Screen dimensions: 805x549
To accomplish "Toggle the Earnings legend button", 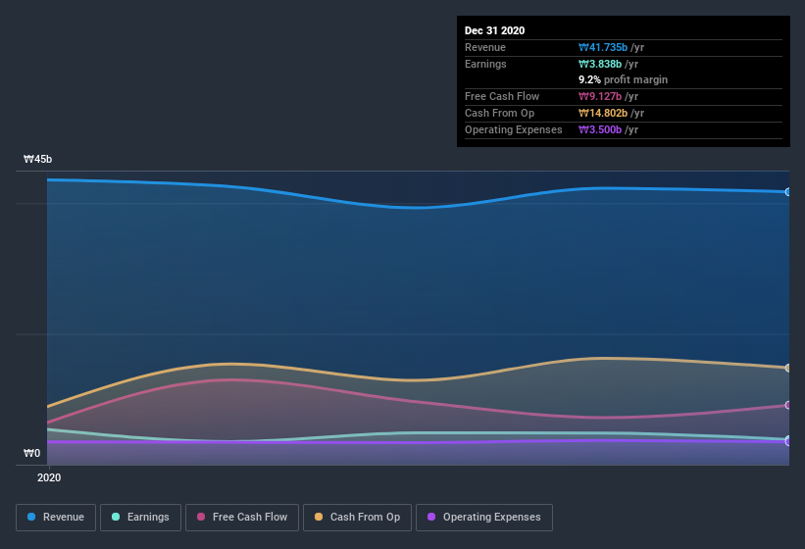I will point(140,518).
